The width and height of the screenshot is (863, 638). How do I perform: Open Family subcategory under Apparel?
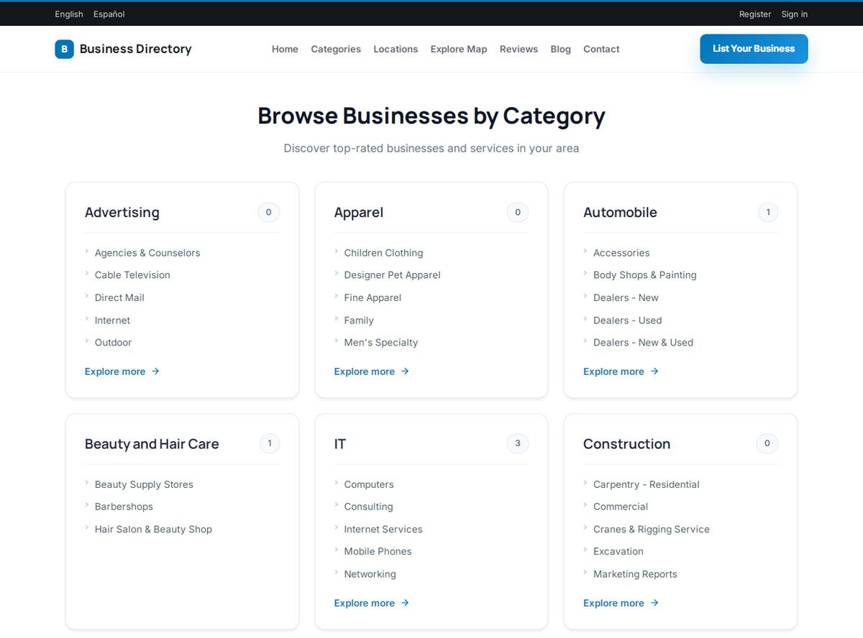tap(359, 320)
